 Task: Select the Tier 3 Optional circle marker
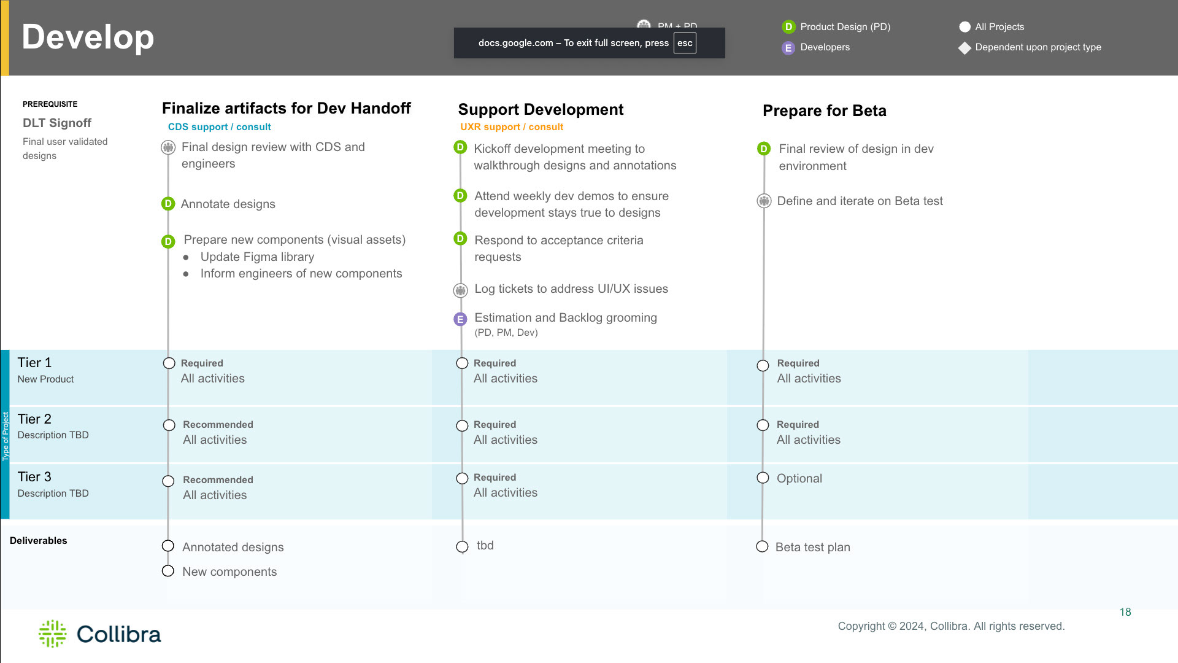[x=763, y=478]
